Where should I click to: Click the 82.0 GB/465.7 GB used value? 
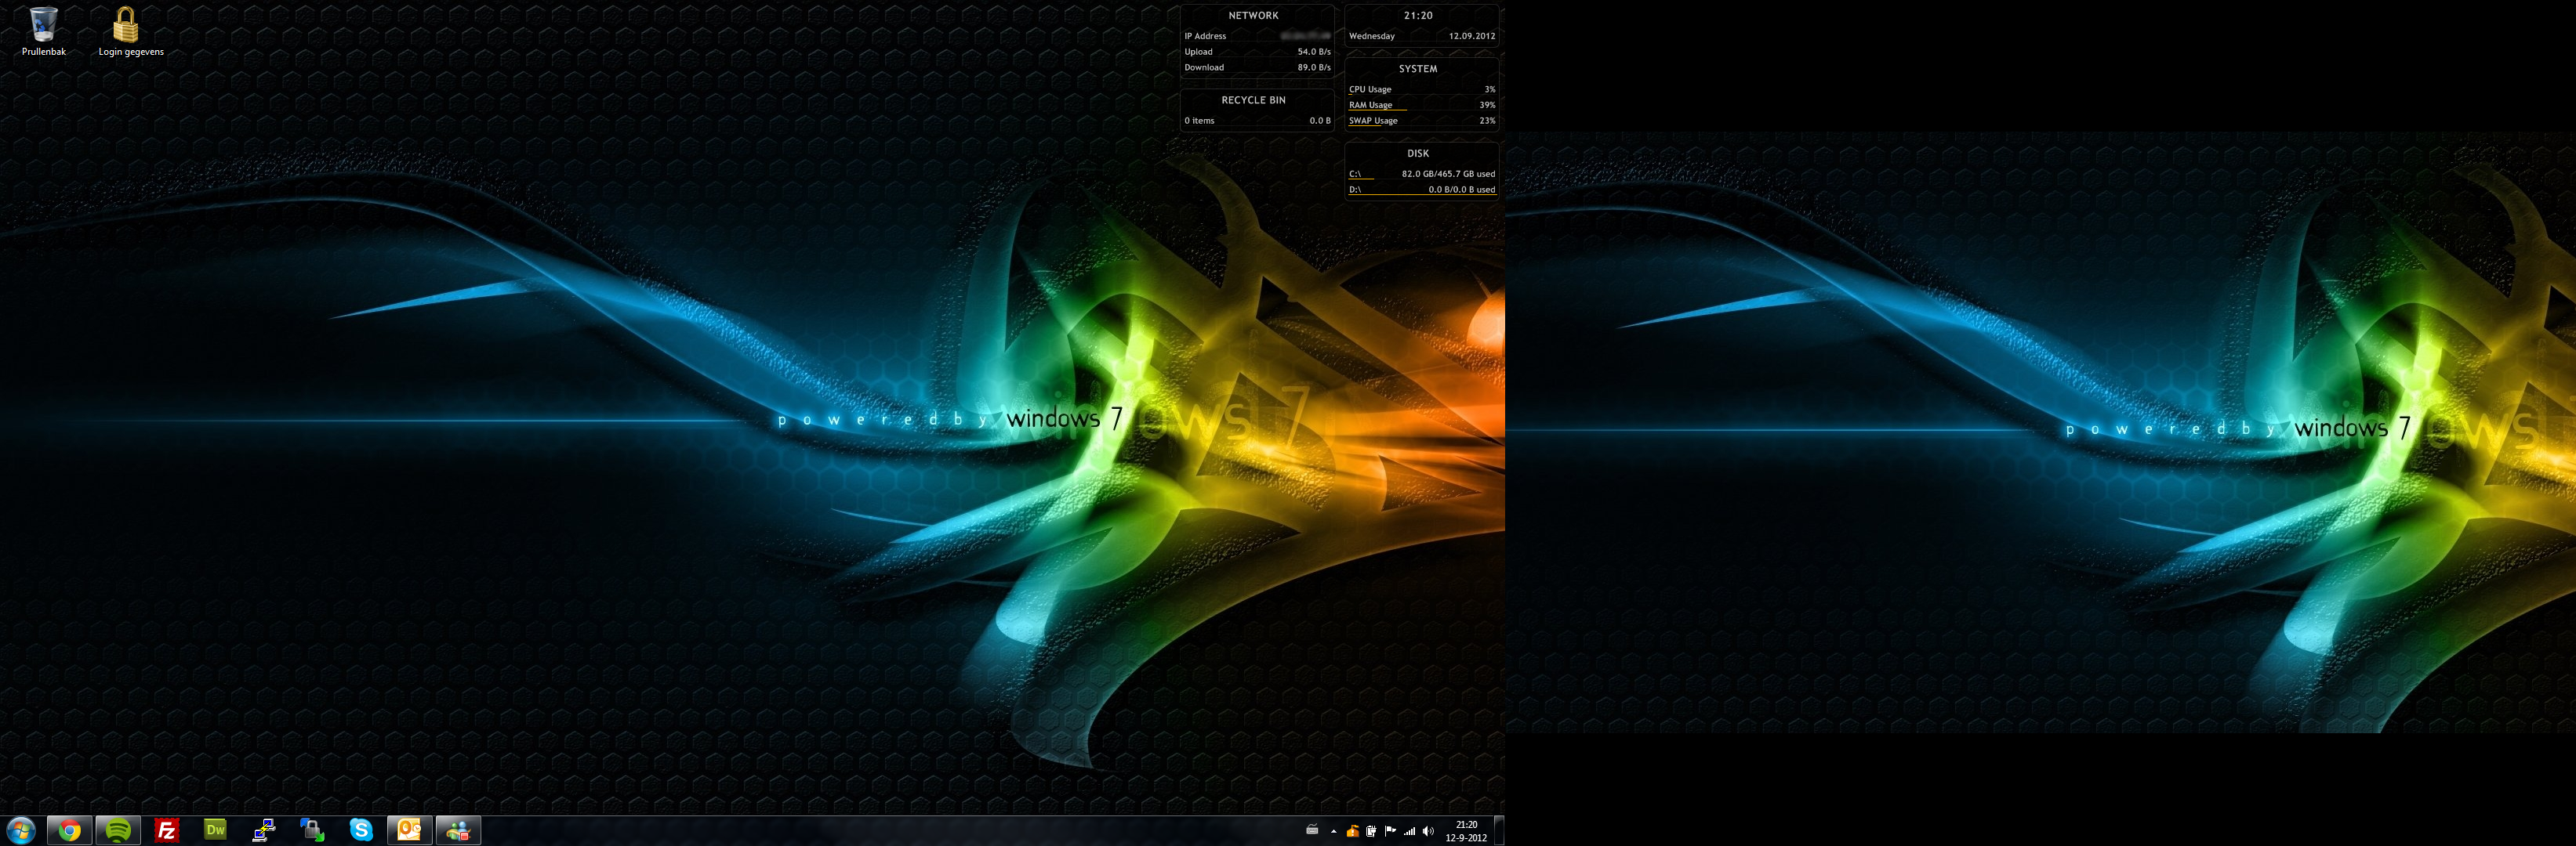pyautogui.click(x=1448, y=174)
